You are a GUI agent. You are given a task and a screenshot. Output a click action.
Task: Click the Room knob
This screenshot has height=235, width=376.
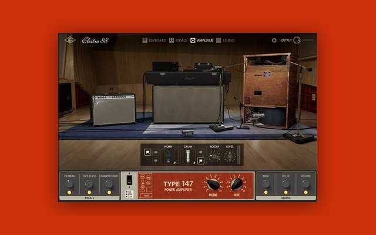click(x=214, y=157)
